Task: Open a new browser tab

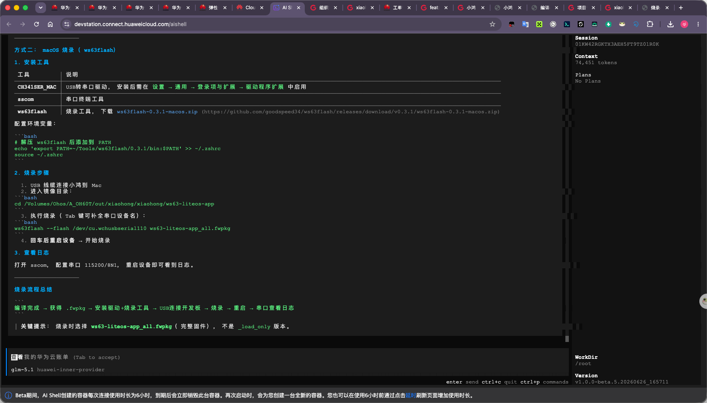Action: point(681,8)
